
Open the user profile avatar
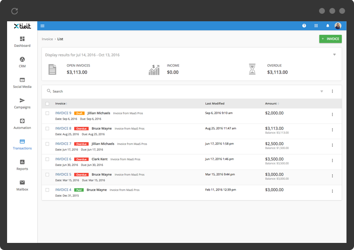coord(338,26)
